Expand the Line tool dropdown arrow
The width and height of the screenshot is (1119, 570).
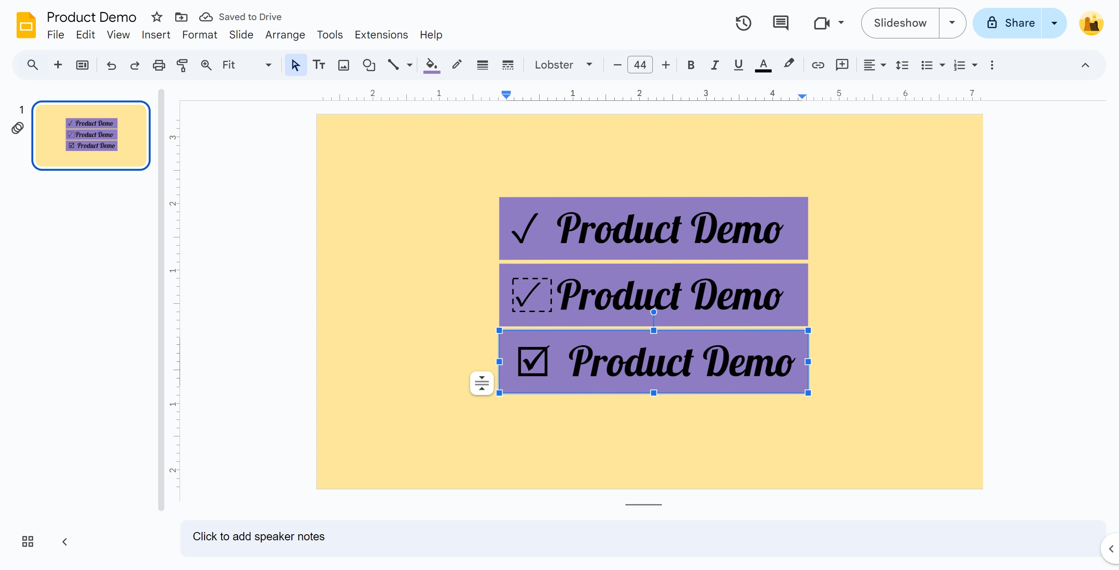[409, 65]
